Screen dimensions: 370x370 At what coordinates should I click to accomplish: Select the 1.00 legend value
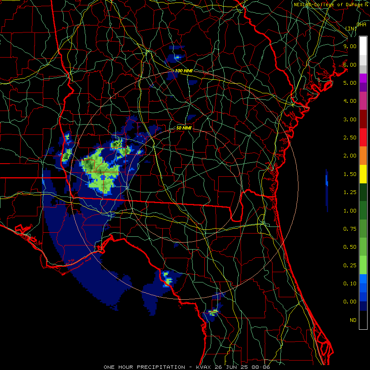(x=350, y=211)
